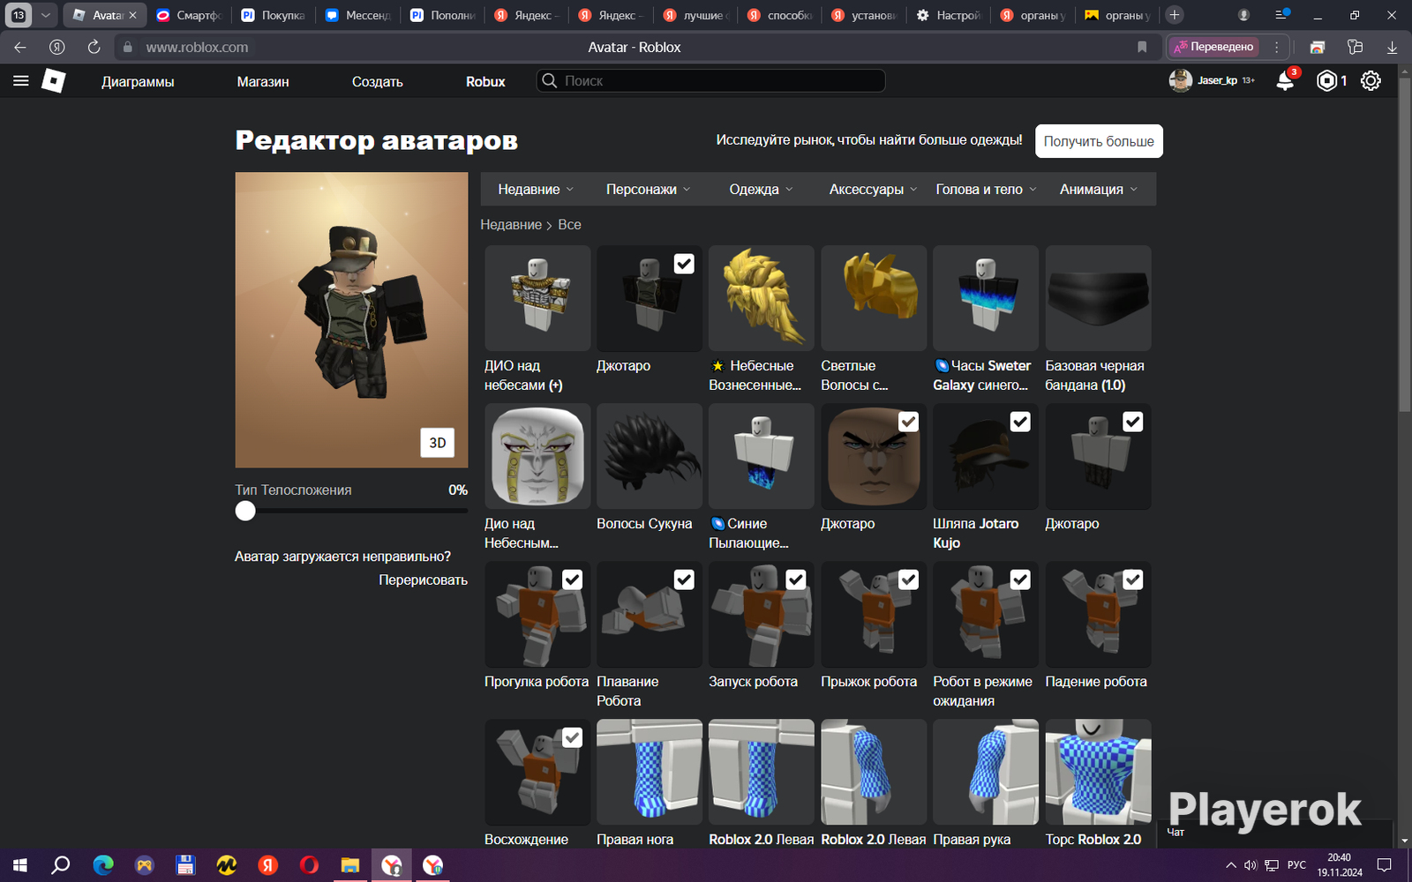Open a new browser tab with plus
Viewport: 1412px width, 882px height.
pyautogui.click(x=1175, y=15)
